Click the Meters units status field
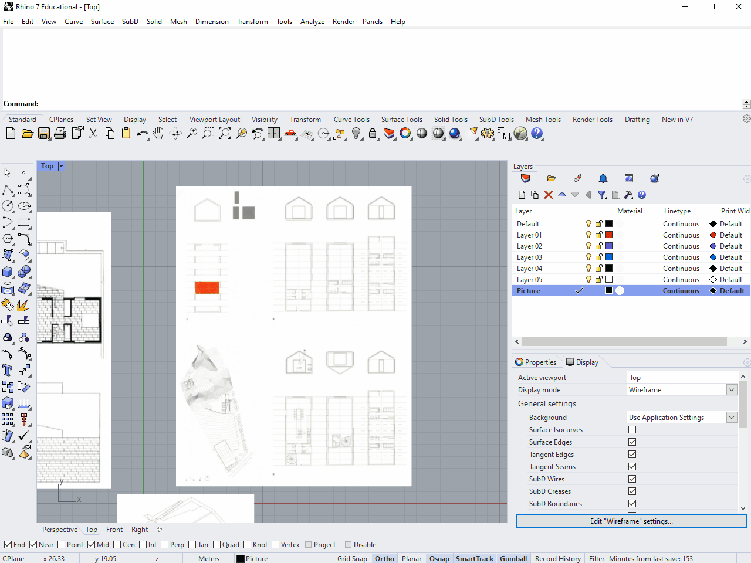Screen dimensions: 751x563 tap(209, 559)
